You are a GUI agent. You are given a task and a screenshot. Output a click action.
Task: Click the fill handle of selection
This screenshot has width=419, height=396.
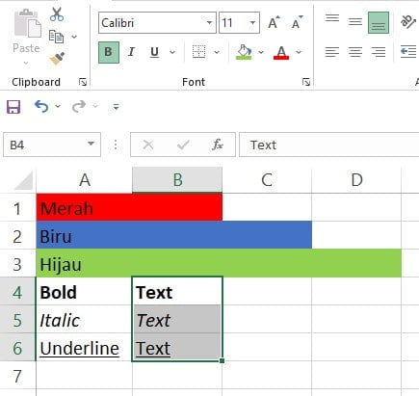click(222, 361)
